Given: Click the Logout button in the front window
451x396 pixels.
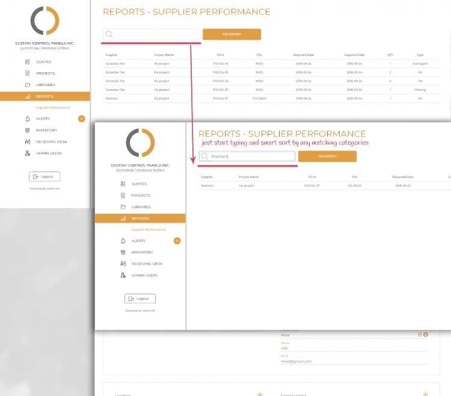Looking at the screenshot, I should pyautogui.click(x=140, y=299).
